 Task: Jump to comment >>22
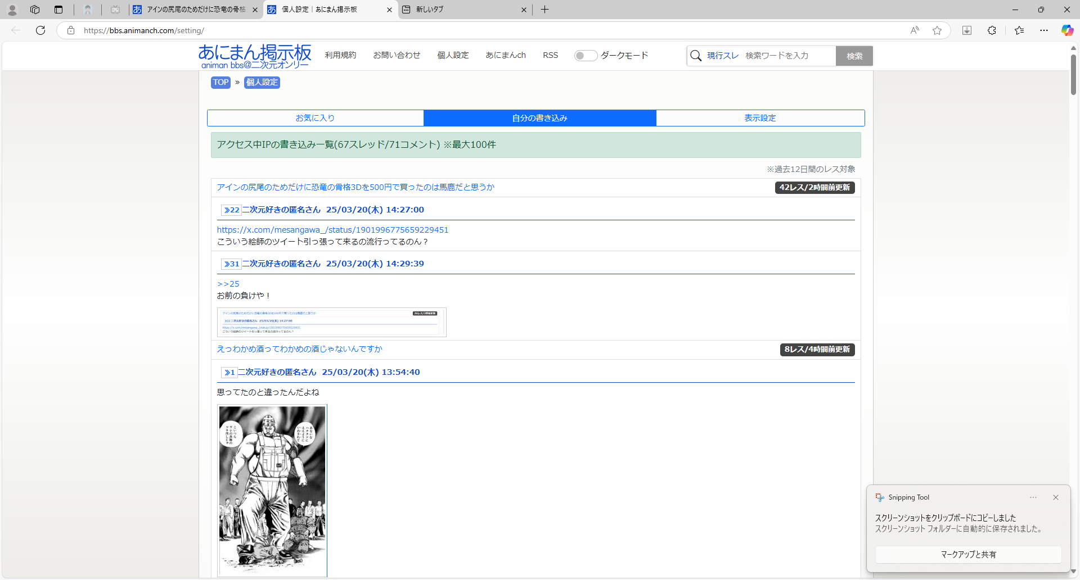[x=231, y=210]
